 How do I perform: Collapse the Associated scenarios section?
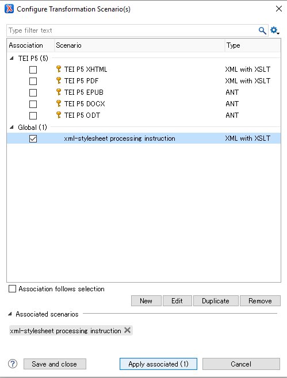coord(10,314)
